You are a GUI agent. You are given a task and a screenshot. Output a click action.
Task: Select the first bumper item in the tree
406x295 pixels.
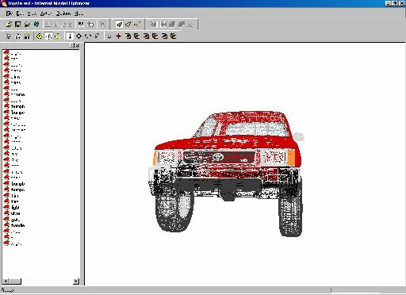14,106
